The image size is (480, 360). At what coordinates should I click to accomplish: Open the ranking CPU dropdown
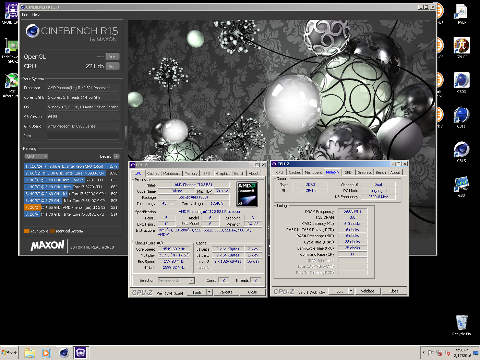36,156
